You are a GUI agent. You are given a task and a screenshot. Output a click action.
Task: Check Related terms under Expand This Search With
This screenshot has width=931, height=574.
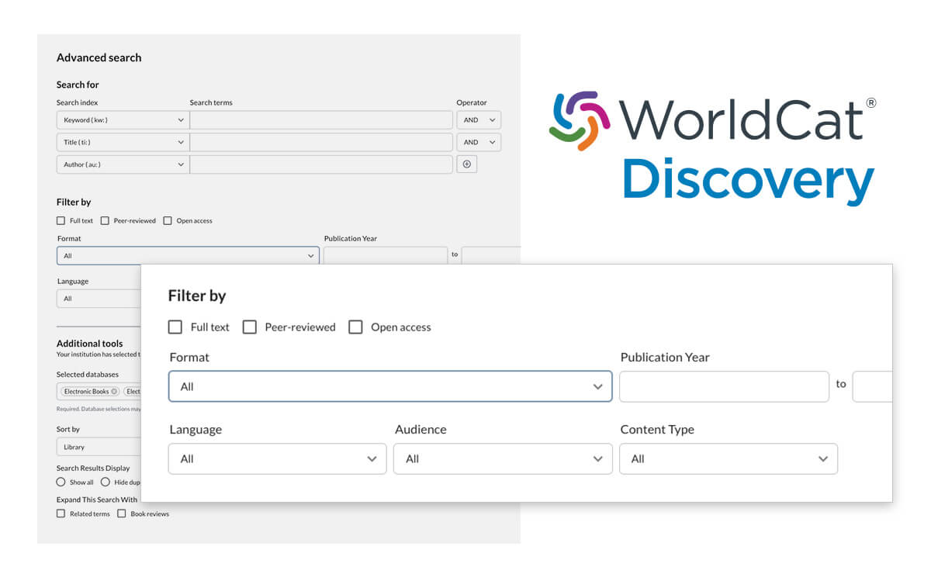click(x=61, y=513)
